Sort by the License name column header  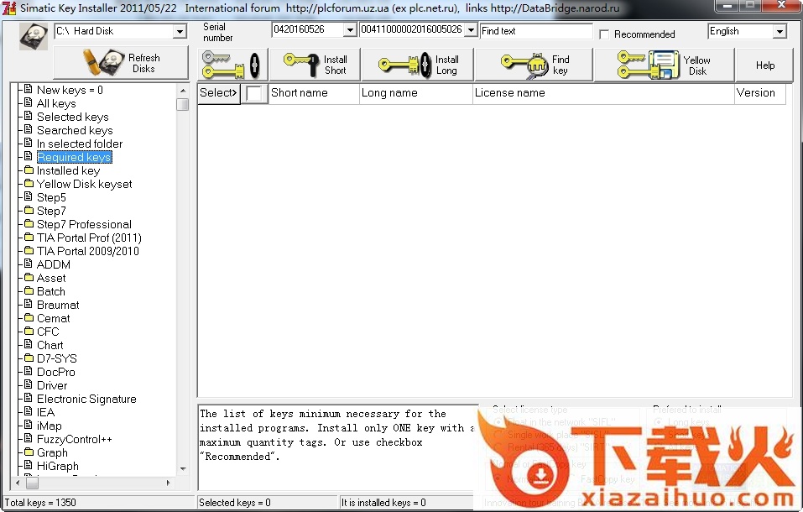point(603,93)
